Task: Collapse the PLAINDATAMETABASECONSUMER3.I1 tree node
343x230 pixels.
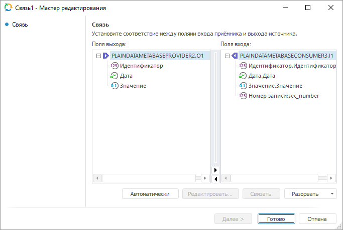Action: (227, 56)
